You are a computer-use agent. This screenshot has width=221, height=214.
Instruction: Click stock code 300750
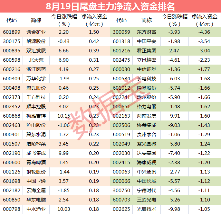click(x=121, y=191)
